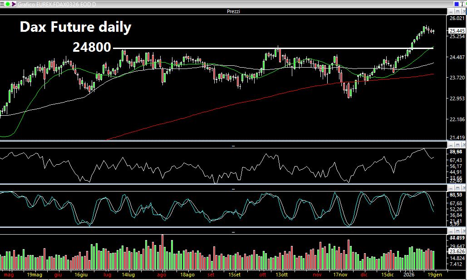Click the 14.824 volume scale value
This screenshot has height=280, width=467.
tap(457, 258)
